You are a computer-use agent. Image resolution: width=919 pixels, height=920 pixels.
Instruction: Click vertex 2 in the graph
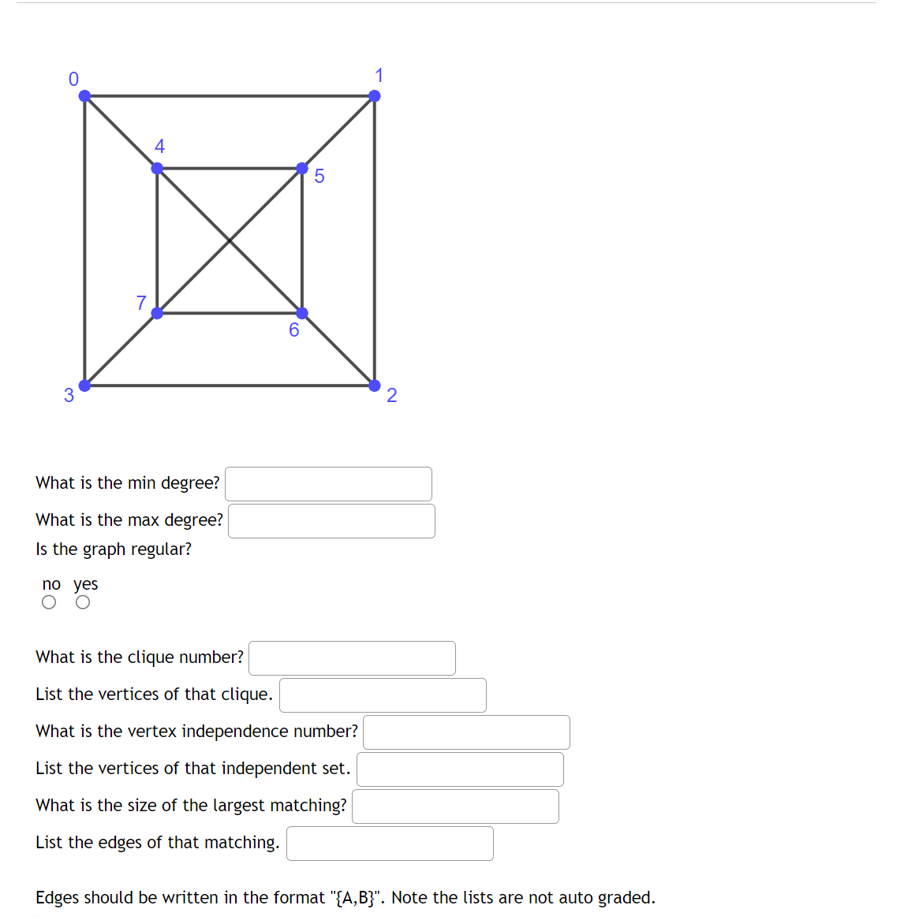[x=374, y=386]
